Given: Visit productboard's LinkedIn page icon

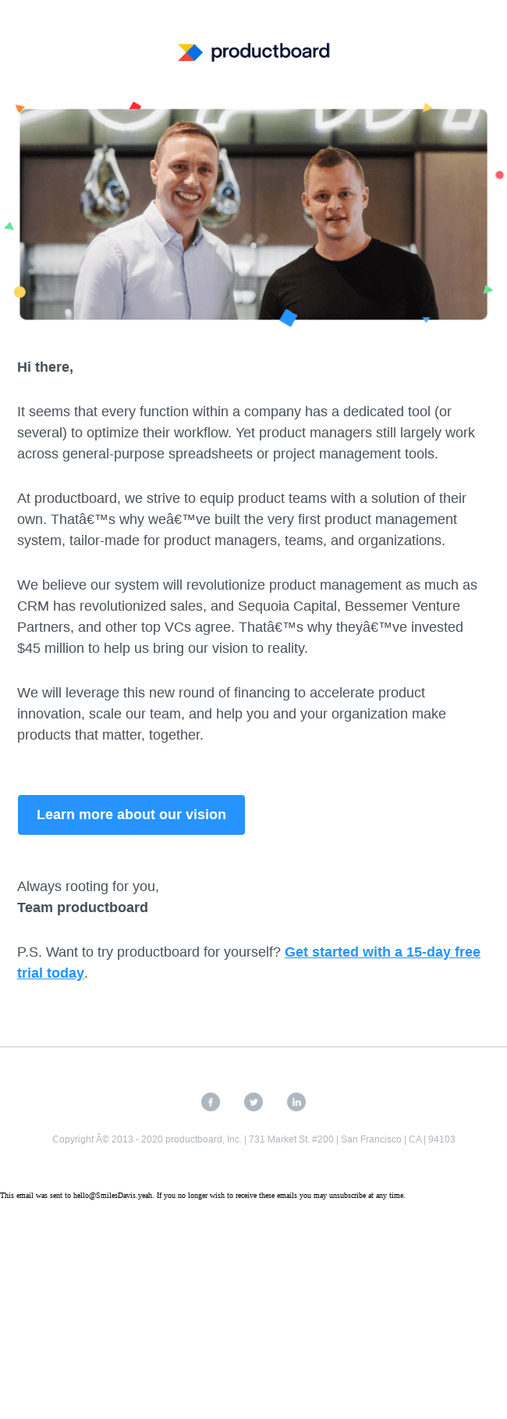Looking at the screenshot, I should point(296,1102).
